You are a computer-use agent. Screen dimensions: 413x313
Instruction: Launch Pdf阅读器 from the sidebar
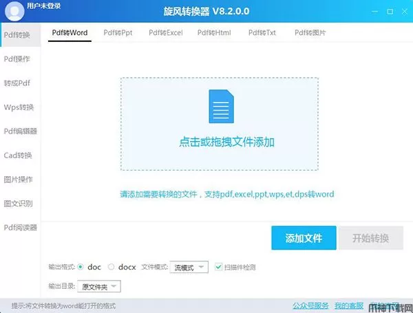tap(20, 228)
